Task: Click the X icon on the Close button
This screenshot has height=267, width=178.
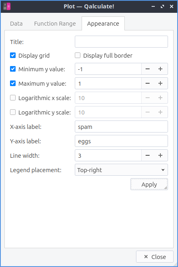Action: 146,257
